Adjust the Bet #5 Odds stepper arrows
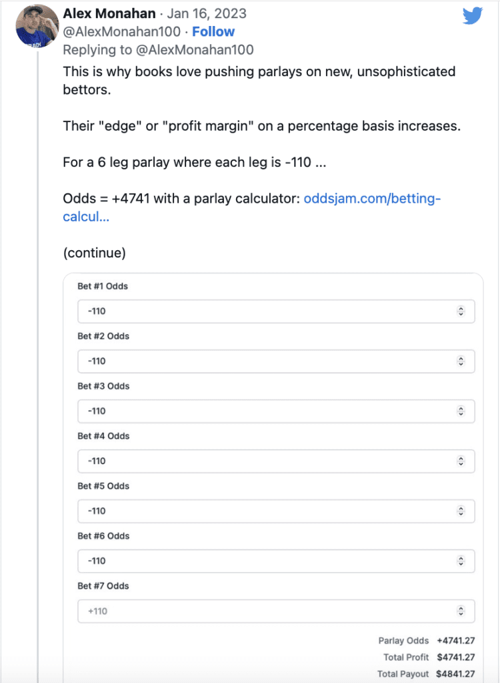Viewport: 500px width, 683px height. [x=461, y=511]
